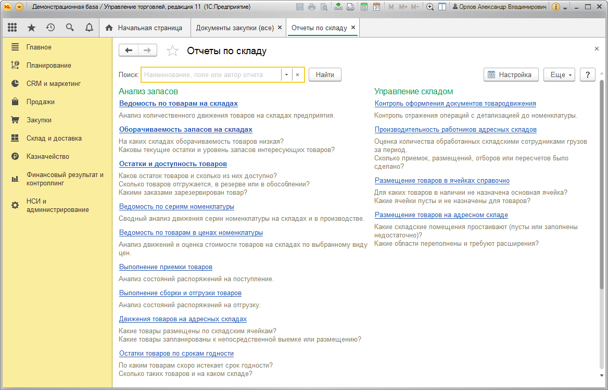Click the get link icon with green arrow

[338, 7]
